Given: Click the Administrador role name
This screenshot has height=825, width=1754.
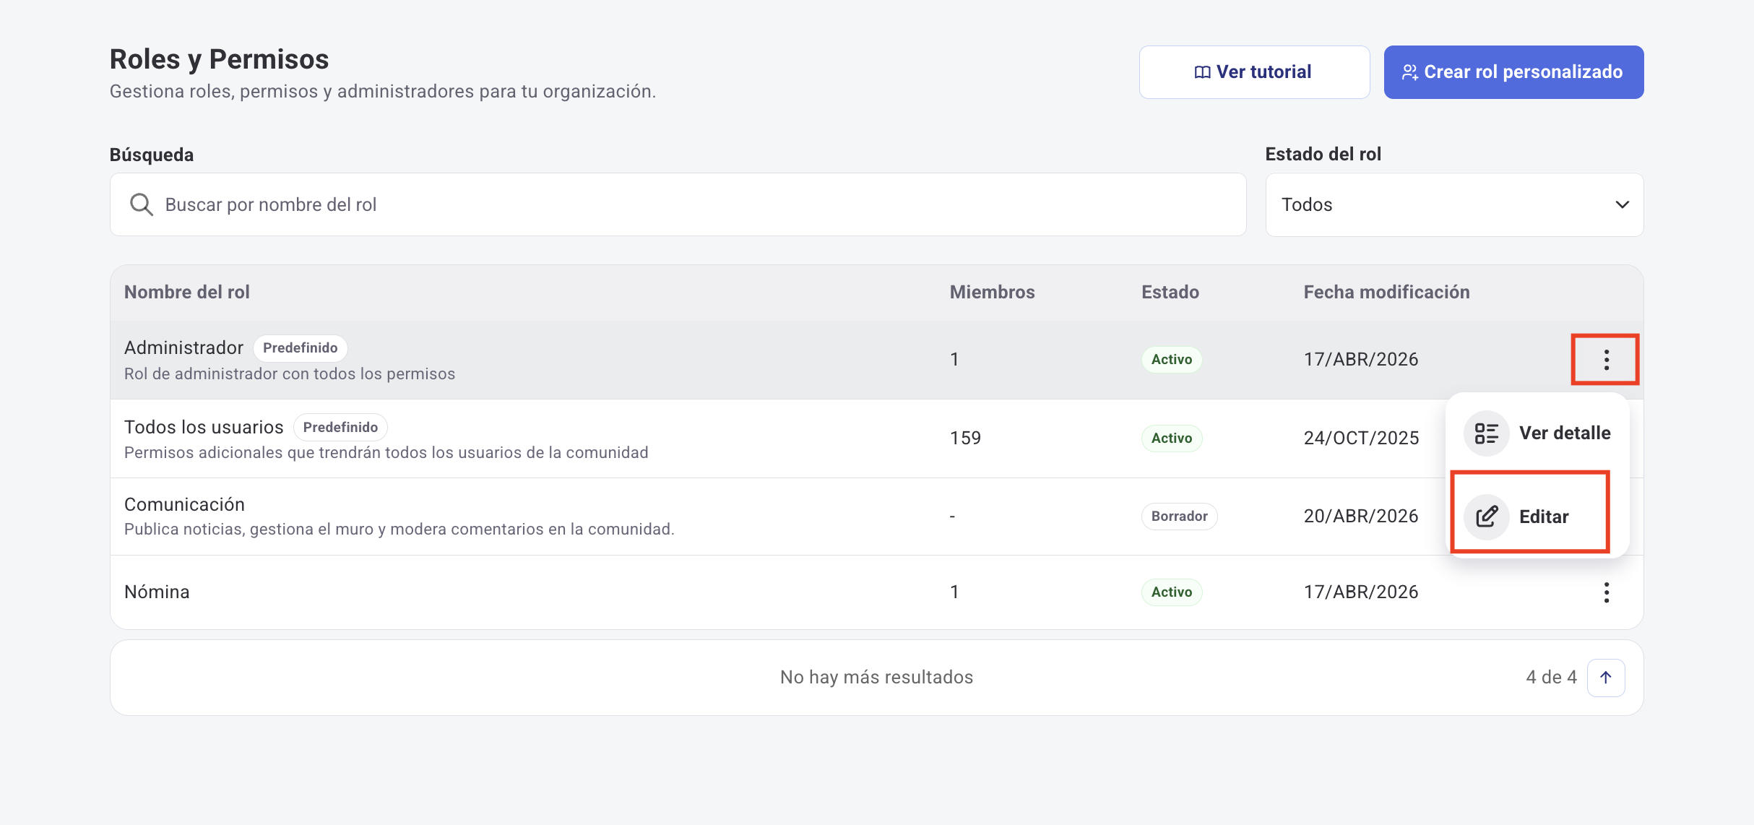Looking at the screenshot, I should point(183,348).
